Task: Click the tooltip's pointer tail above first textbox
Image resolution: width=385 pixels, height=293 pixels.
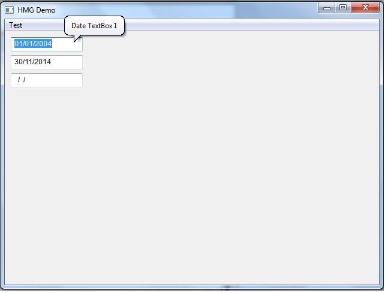Action: tap(76, 38)
